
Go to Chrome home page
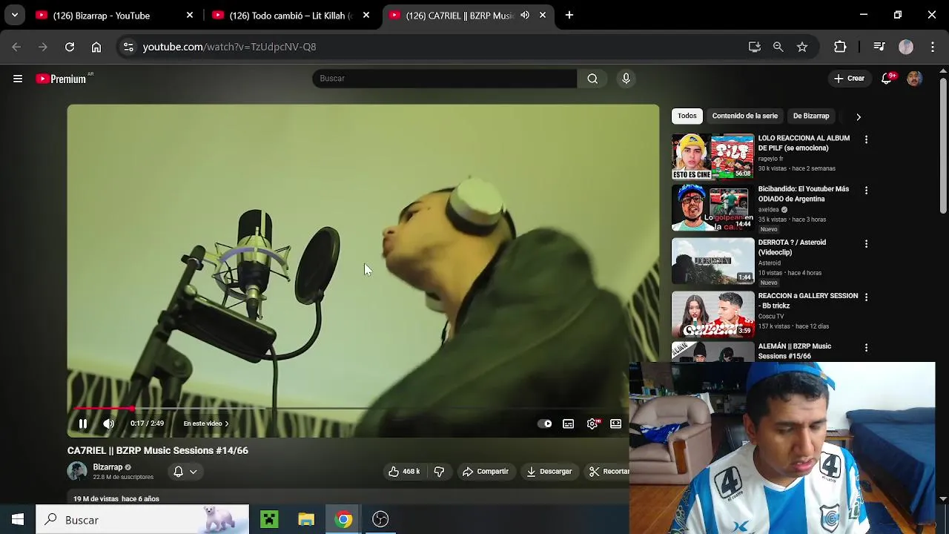(x=96, y=47)
